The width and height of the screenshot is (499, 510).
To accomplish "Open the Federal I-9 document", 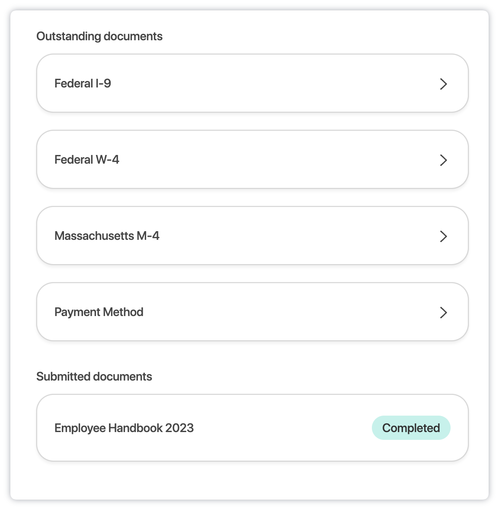I will 253,83.
